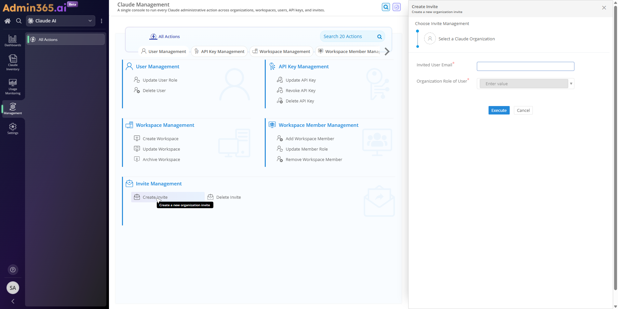Go to the Home icon in sidebar header

(x=7, y=21)
